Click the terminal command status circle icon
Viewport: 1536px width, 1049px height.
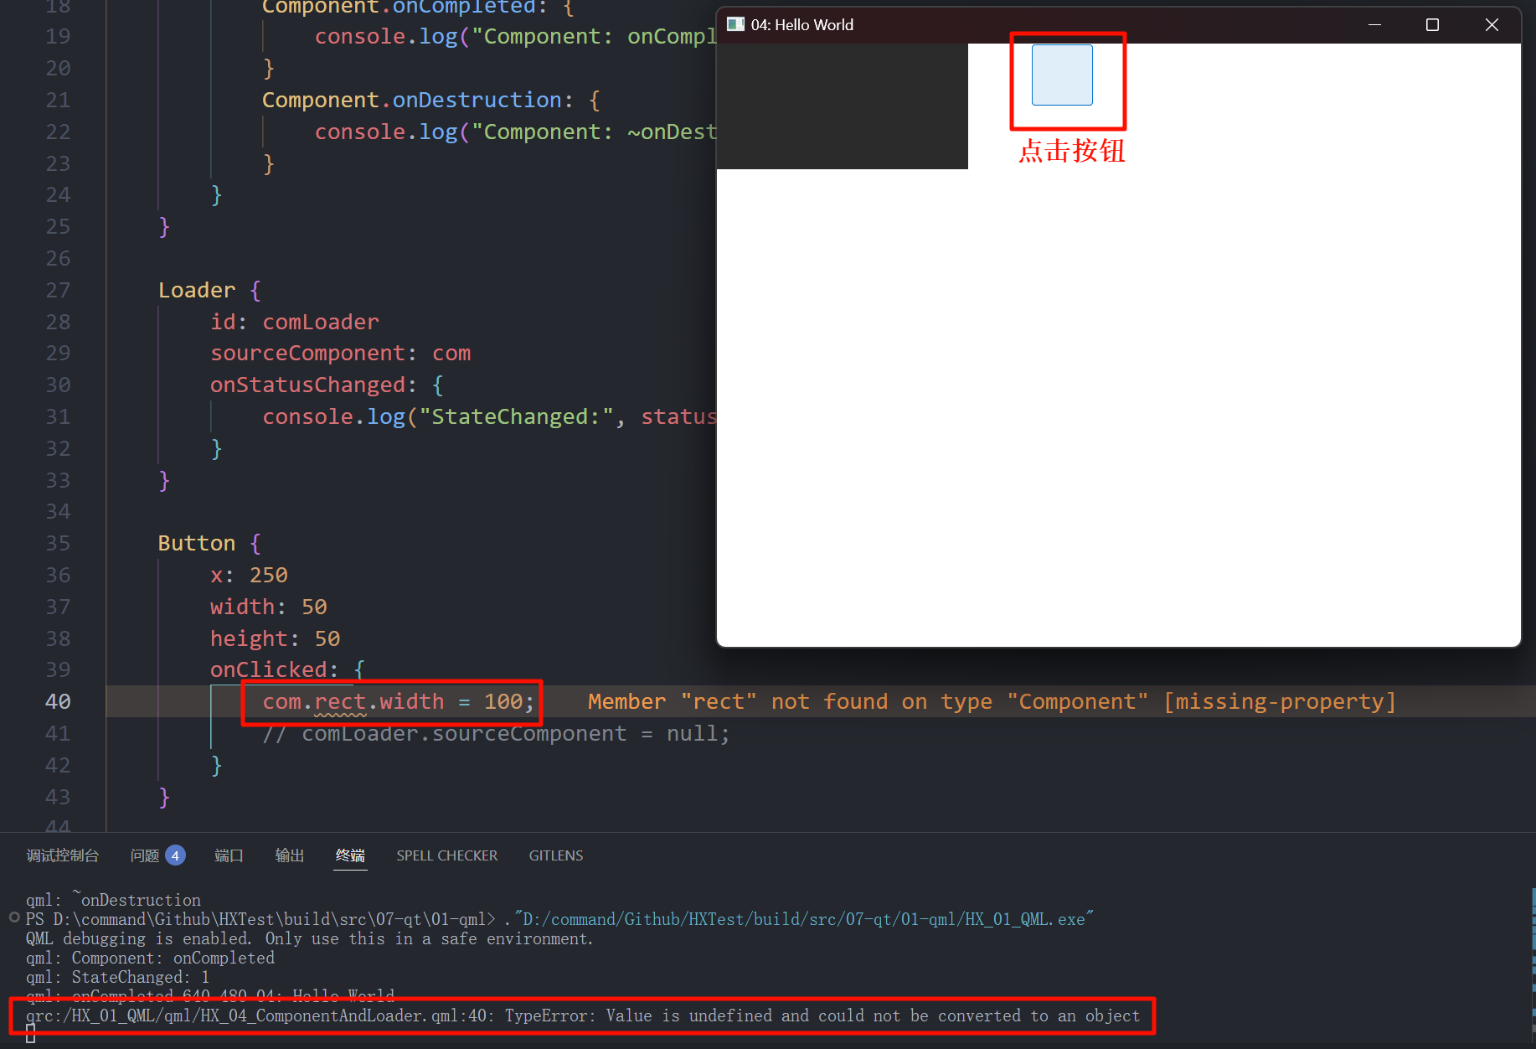[x=14, y=917]
